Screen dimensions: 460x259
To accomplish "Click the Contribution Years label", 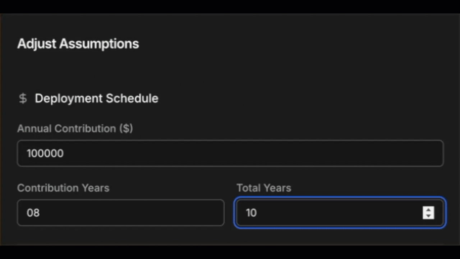I will tap(63, 188).
